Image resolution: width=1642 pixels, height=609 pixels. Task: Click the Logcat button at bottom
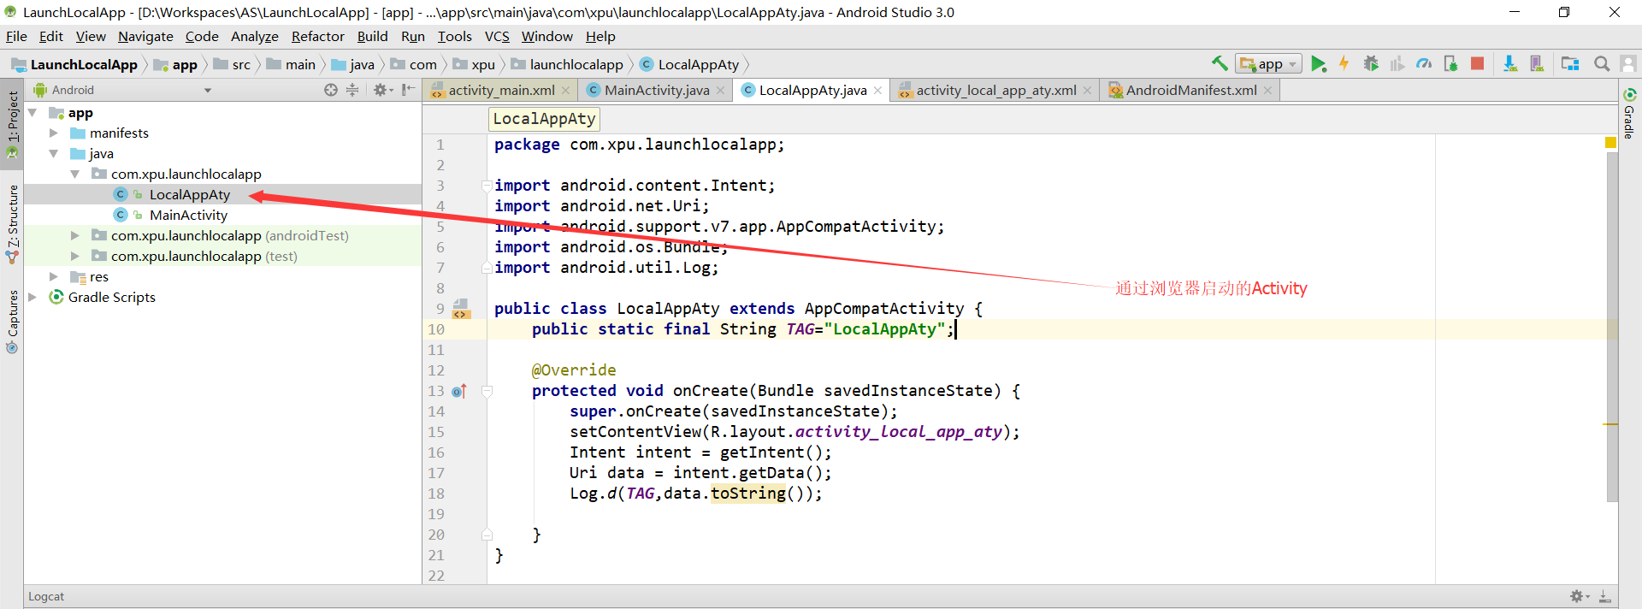(x=46, y=596)
